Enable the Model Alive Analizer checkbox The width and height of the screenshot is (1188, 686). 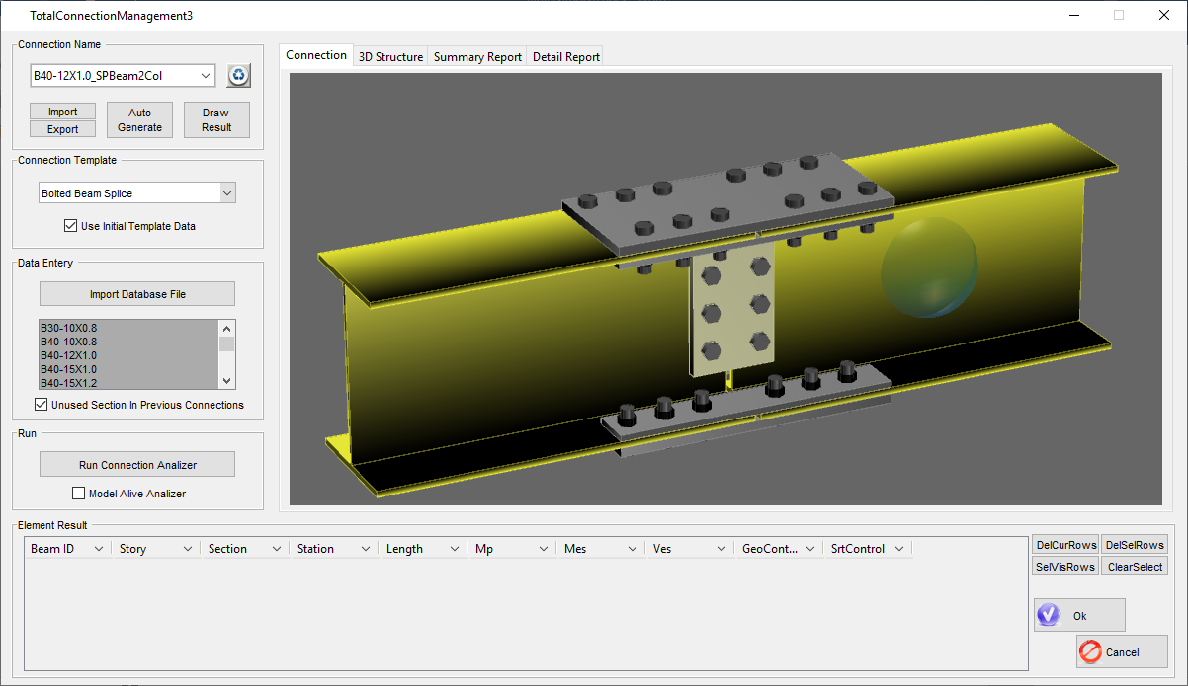tap(79, 494)
